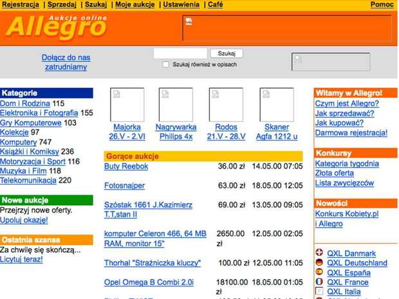Click the QXL Deutschland flag icon

click(x=319, y=262)
